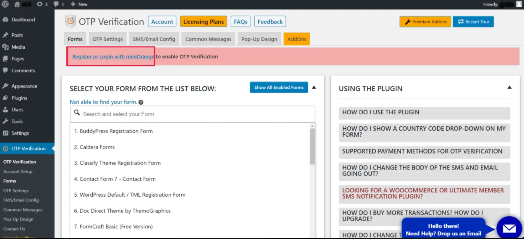Click the Restart Tour button
524x239 pixels.
(x=473, y=22)
